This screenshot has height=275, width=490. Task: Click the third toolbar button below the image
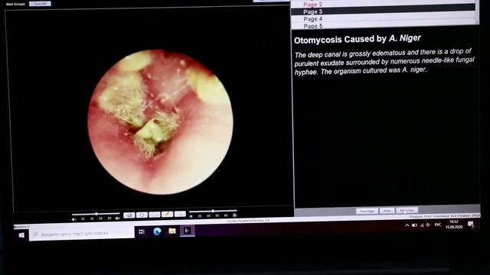155,215
